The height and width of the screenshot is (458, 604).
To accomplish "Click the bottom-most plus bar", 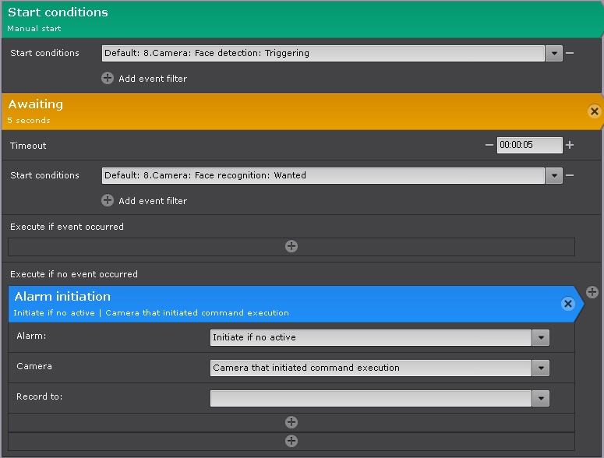I will (291, 441).
